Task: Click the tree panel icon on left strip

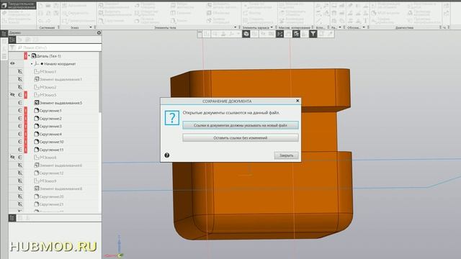Action: click(4, 34)
